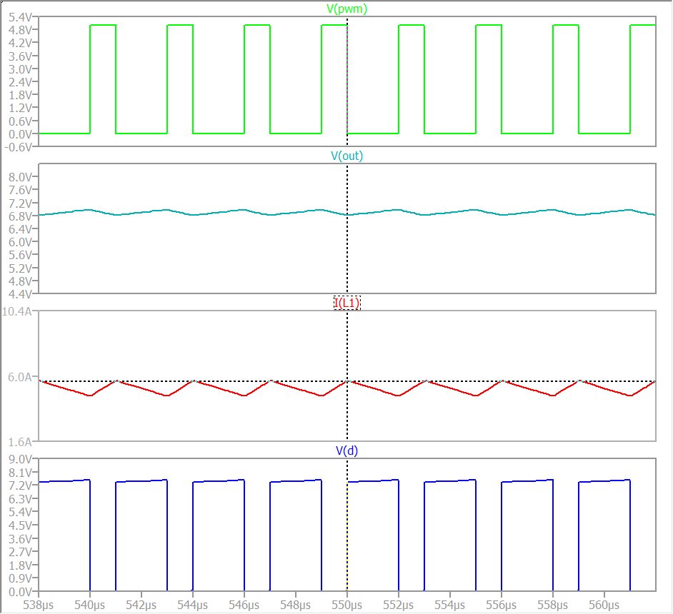Click the 4.2V tick on V(pwm) axis
This screenshot has height=614, width=673.
coord(20,43)
